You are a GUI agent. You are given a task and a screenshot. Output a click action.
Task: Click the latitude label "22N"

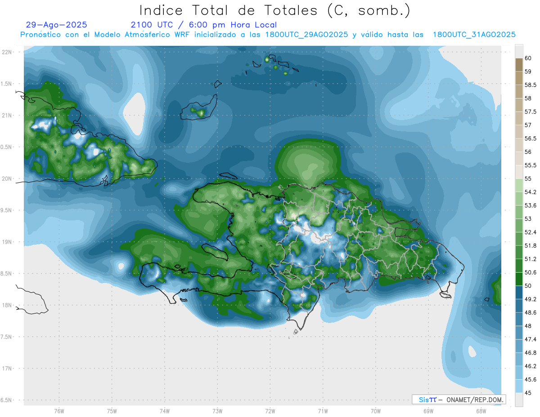pos(8,52)
